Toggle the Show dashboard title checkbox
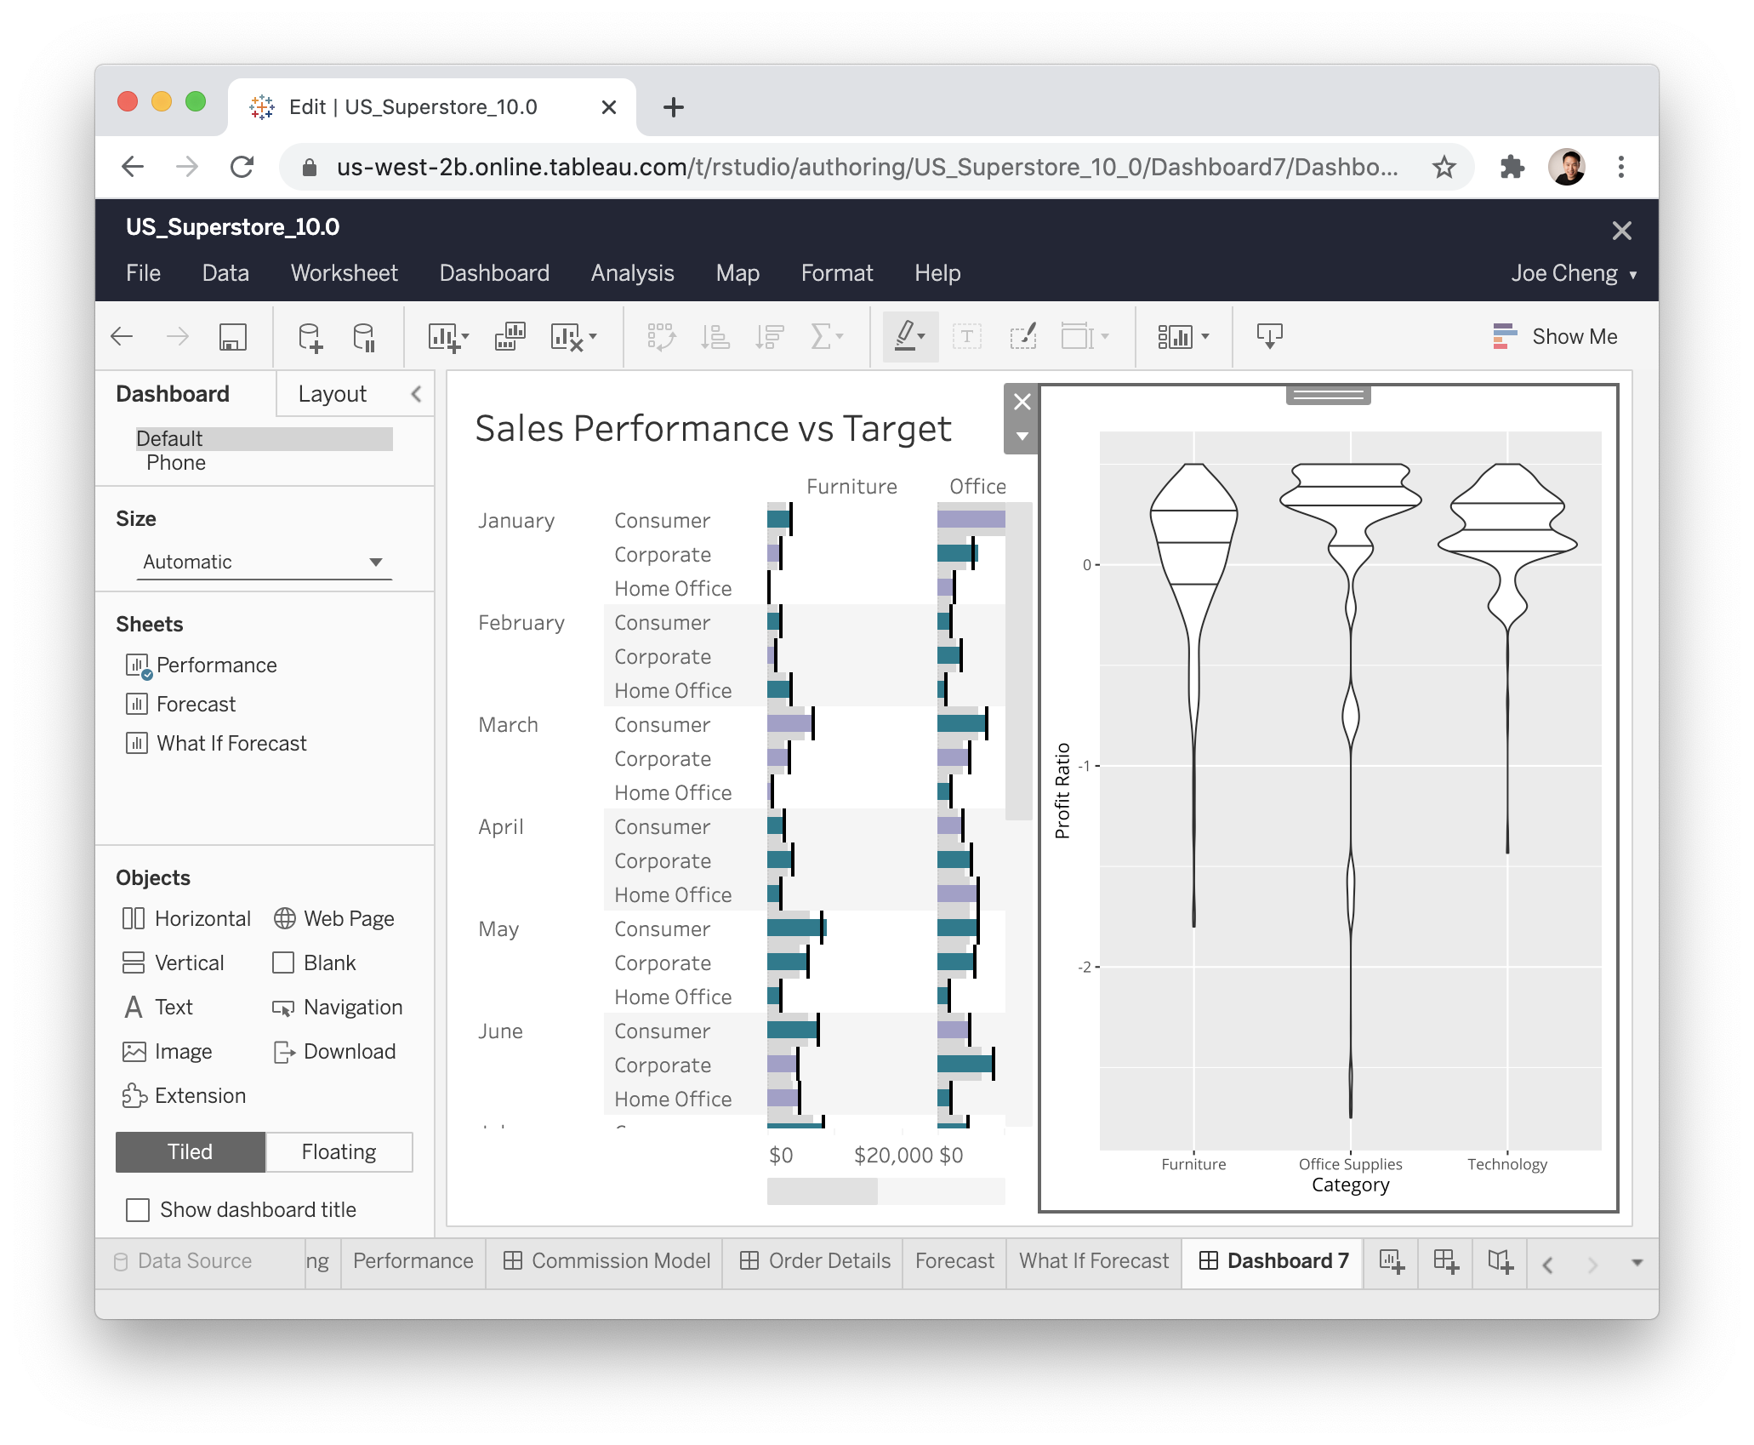The image size is (1754, 1445). click(139, 1208)
